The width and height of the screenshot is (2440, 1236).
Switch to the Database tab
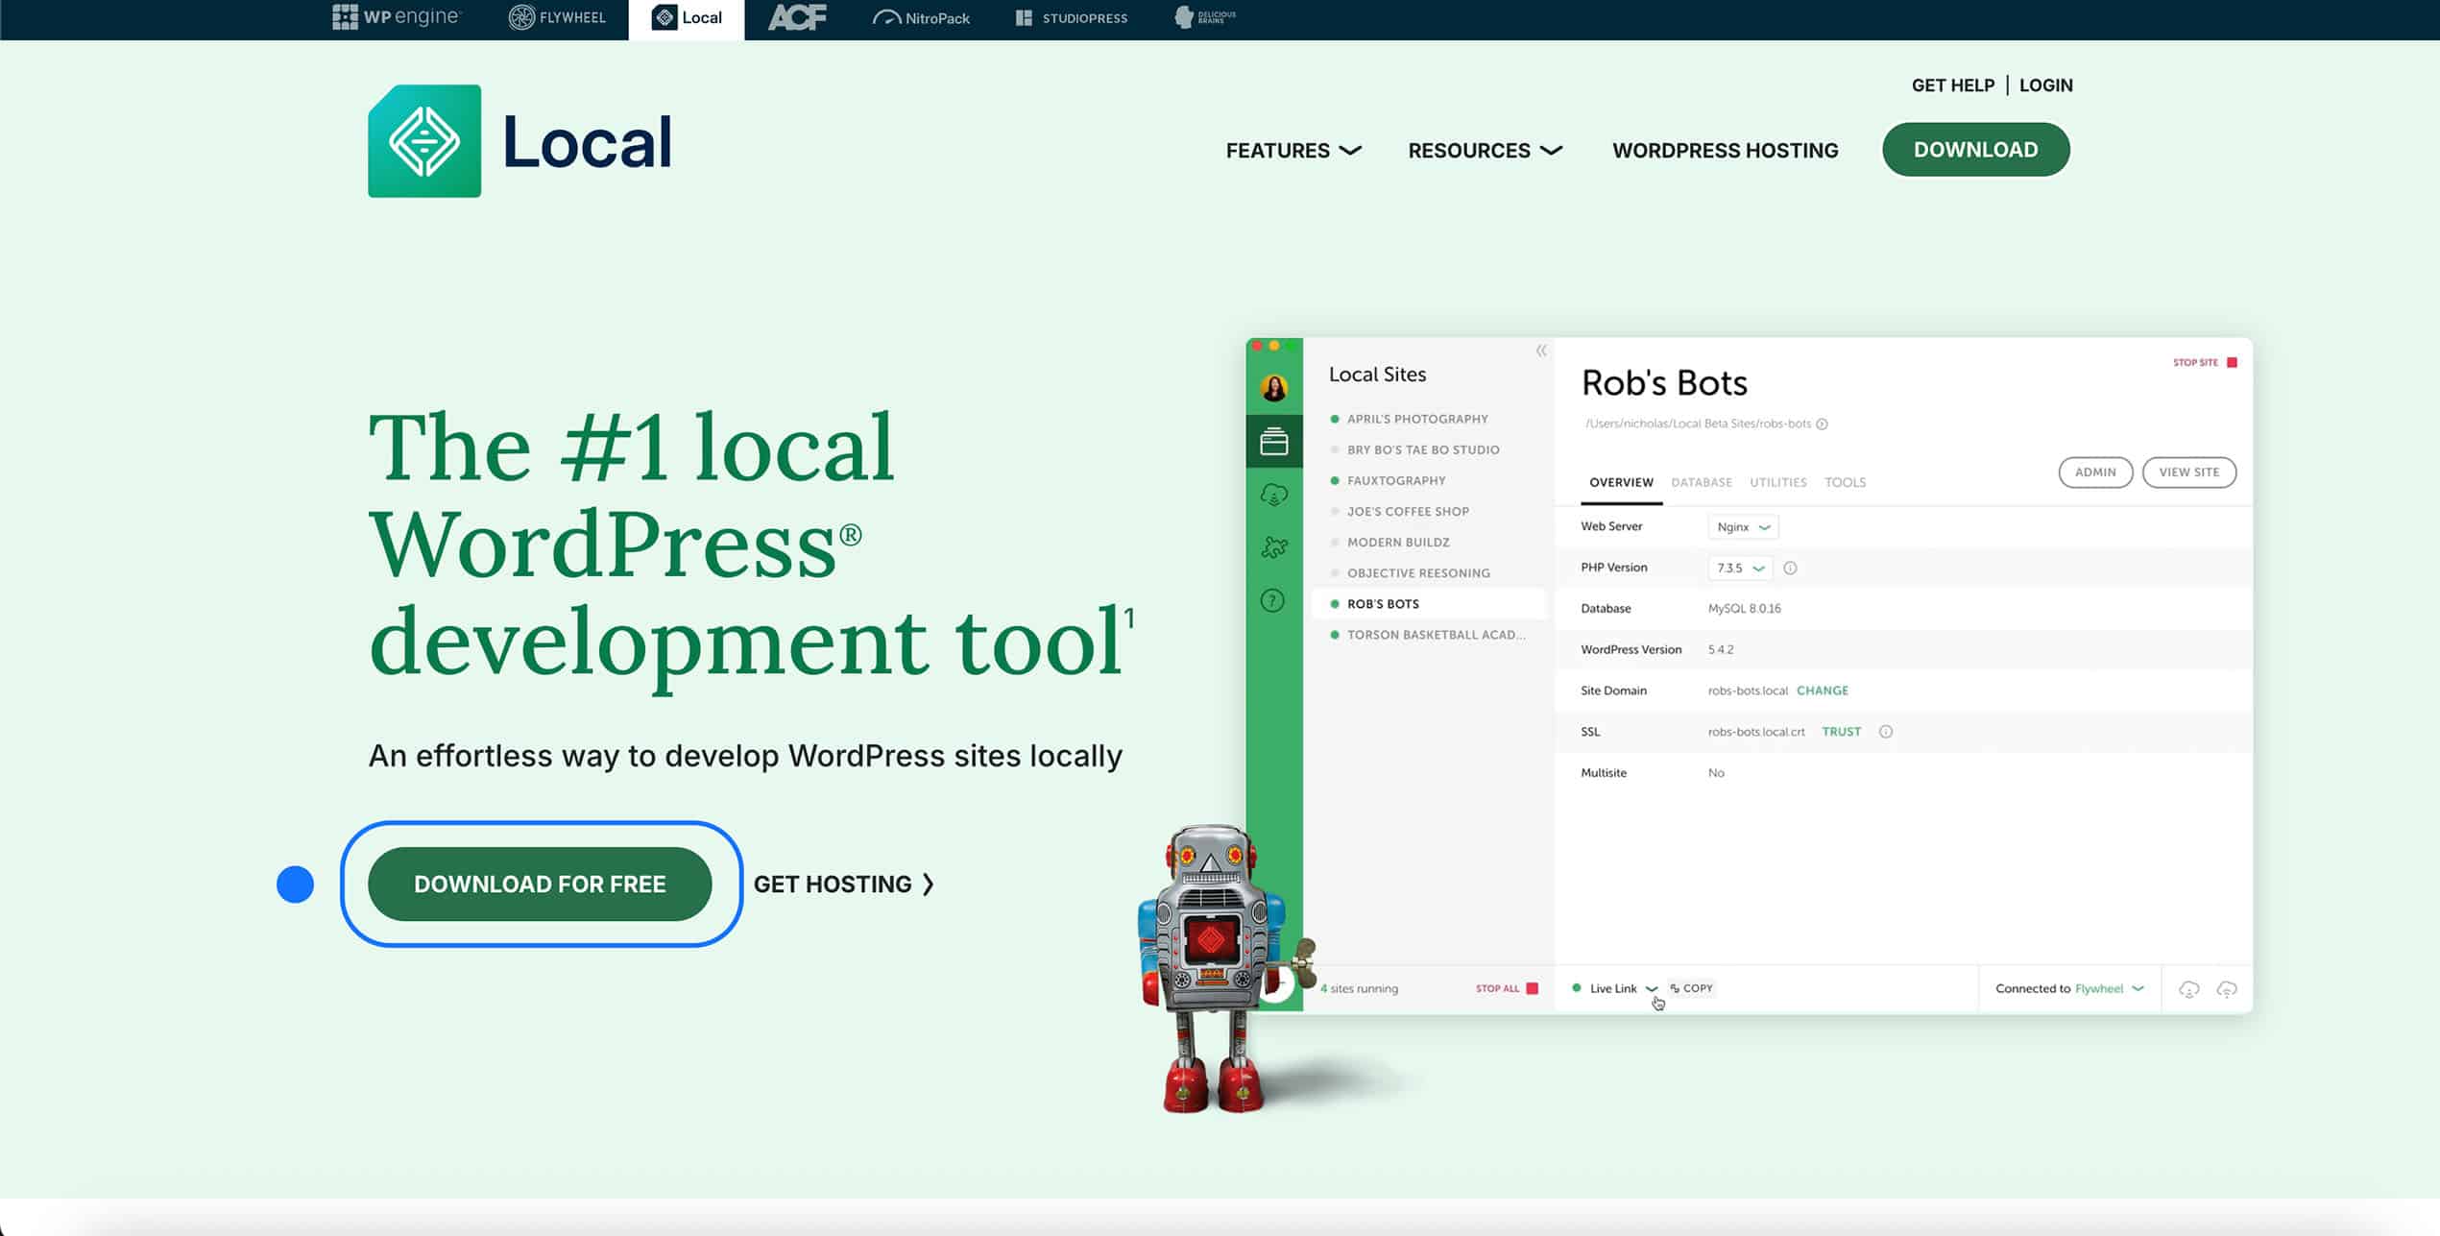1701,482
